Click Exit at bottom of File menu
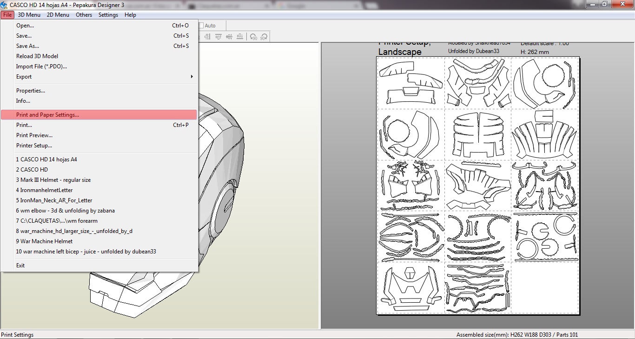 (x=20, y=266)
